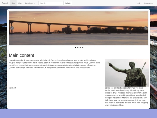Select the second Link next to the Dropdown

pos(20,3)
